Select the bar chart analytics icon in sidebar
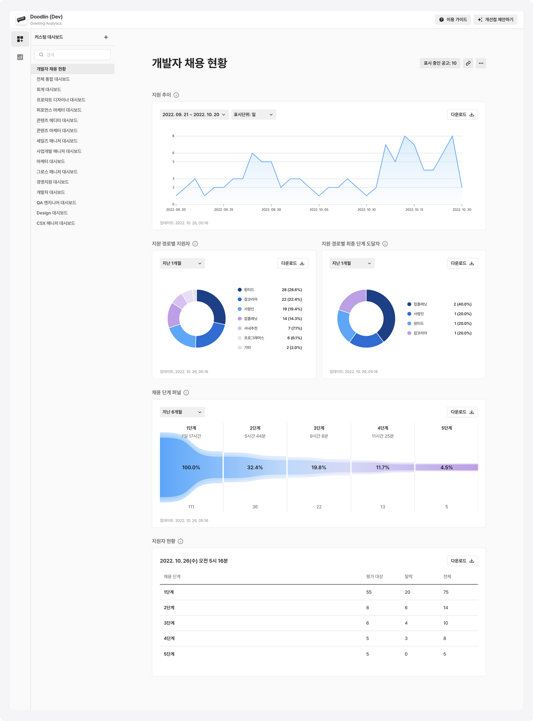533x721 pixels. coord(20,57)
